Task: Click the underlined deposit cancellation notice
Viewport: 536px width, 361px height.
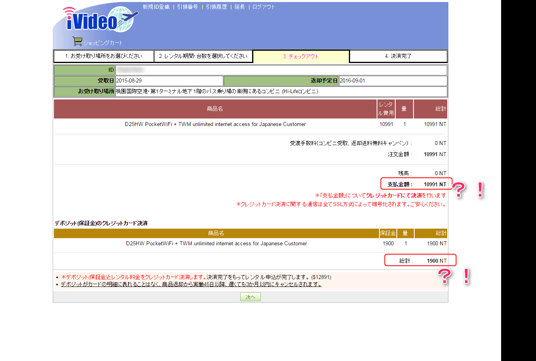Action: (x=191, y=284)
